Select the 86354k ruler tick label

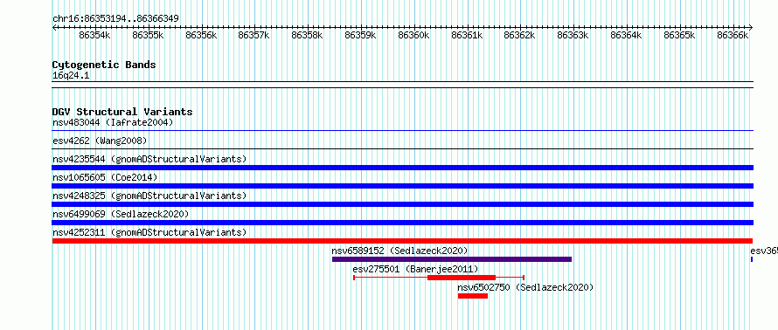click(x=94, y=35)
